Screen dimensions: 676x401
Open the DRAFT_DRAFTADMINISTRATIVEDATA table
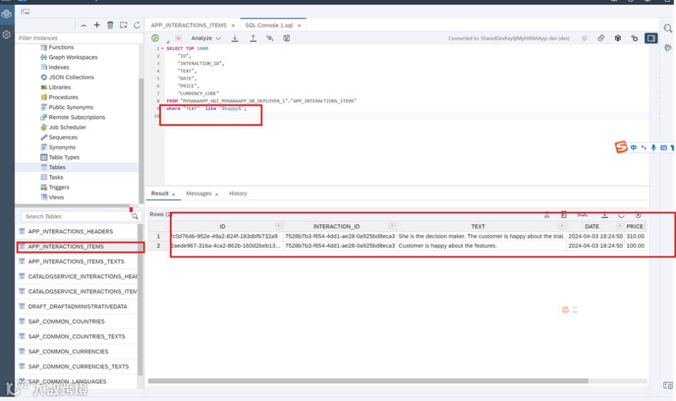coord(77,307)
